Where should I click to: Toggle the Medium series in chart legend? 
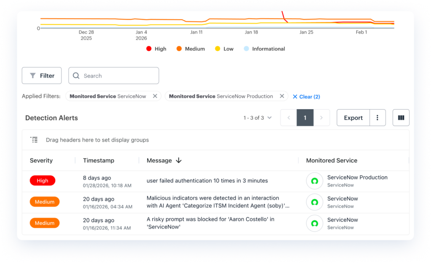point(191,49)
